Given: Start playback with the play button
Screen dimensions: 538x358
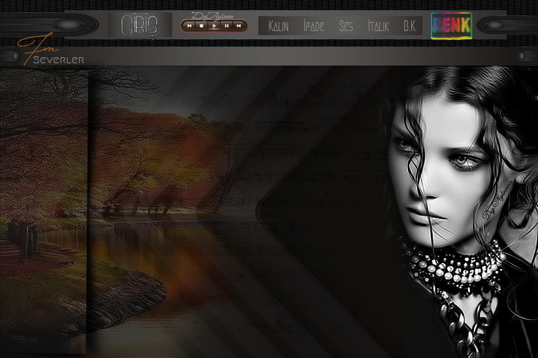Looking at the screenshot, I should point(214,26).
